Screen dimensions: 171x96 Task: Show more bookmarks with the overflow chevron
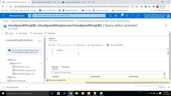[151, 10]
